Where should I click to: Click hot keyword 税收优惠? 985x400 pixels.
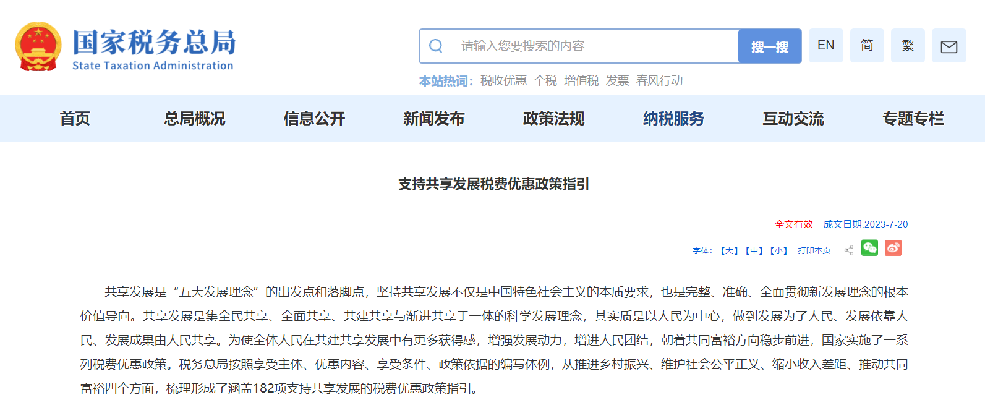coord(503,81)
